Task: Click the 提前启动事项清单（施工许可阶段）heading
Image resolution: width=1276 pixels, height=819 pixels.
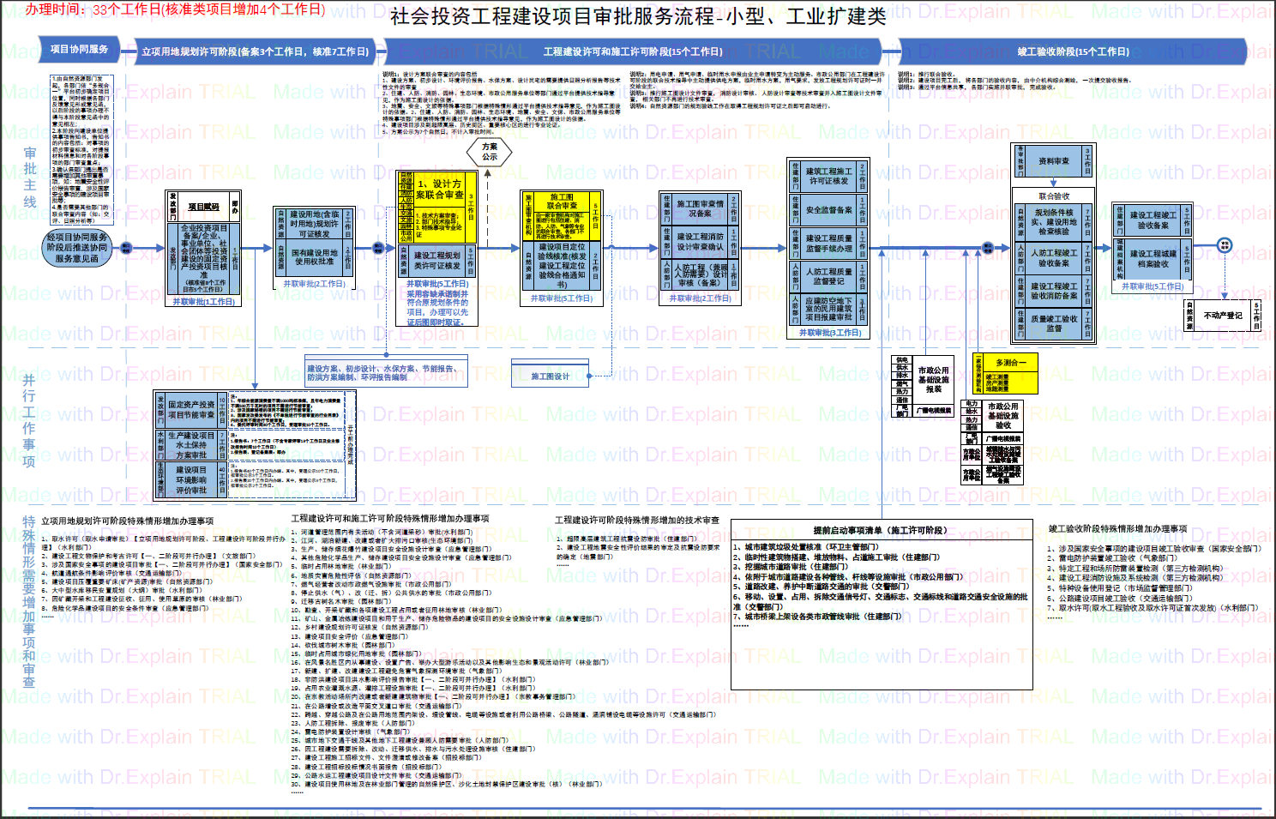Action: point(880,530)
